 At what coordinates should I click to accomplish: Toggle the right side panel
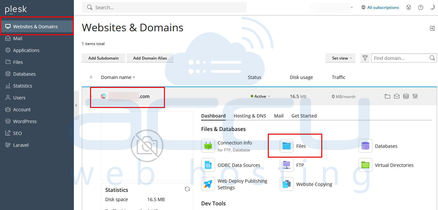click(x=432, y=28)
